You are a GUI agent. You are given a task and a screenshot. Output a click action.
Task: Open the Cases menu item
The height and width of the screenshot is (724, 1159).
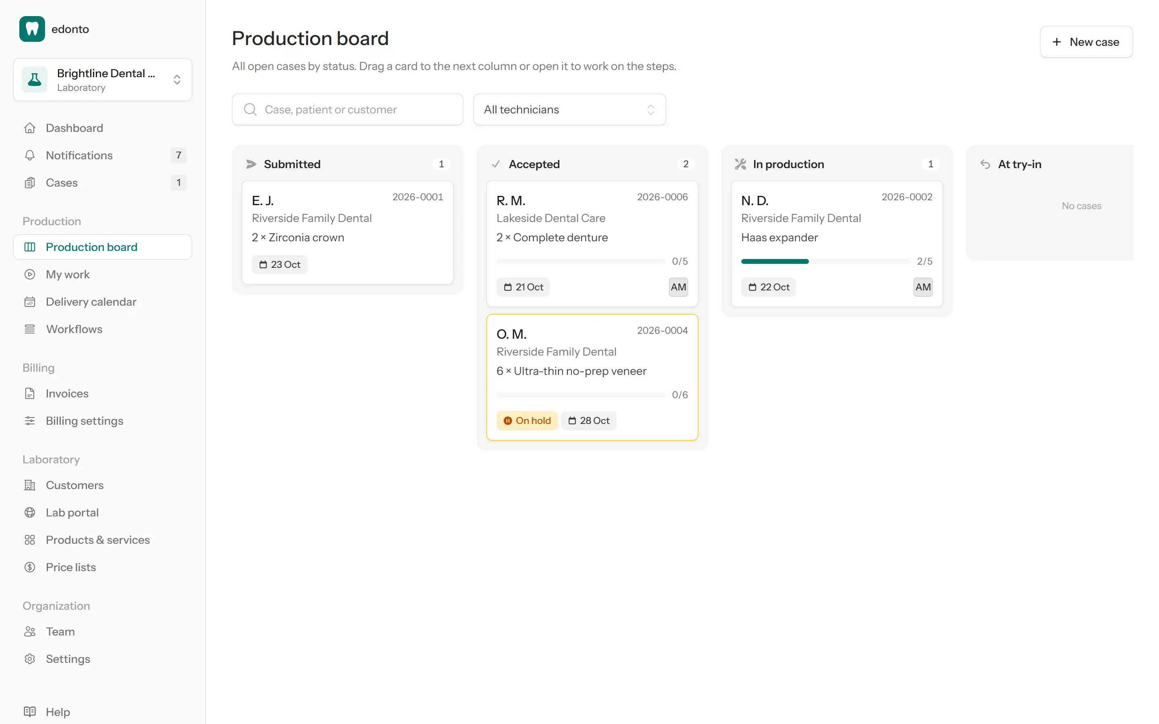tap(103, 183)
